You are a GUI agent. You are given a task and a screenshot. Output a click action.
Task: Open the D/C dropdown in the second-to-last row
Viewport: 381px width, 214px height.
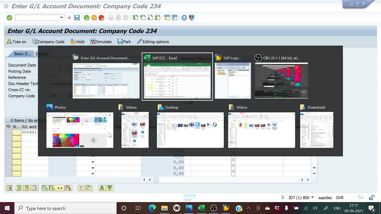click(x=93, y=168)
